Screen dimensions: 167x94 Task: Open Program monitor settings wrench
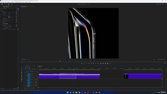(159, 59)
